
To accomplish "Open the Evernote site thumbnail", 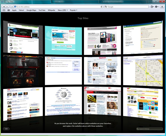I will pyautogui.click(x=23, y=37).
